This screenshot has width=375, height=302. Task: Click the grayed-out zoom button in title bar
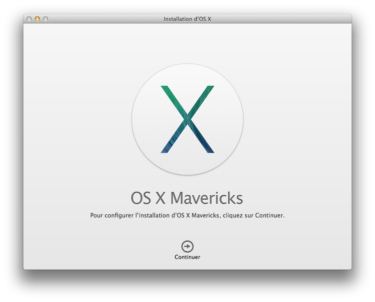[x=46, y=19]
